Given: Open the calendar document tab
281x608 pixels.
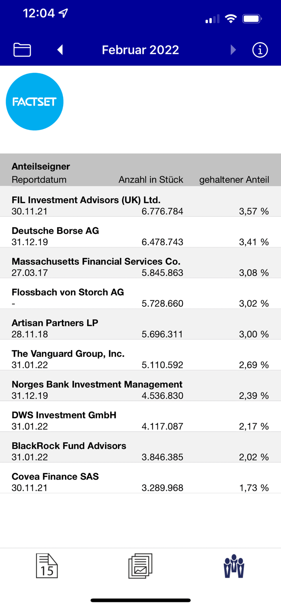Looking at the screenshot, I should [x=47, y=566].
